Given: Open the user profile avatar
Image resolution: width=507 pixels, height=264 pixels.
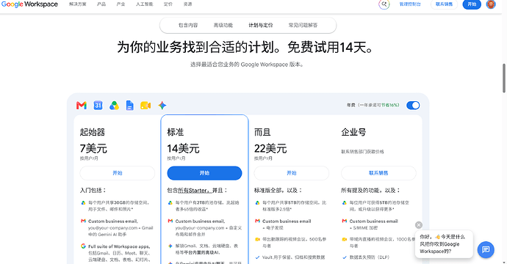Looking at the screenshot, I should tap(491, 4).
